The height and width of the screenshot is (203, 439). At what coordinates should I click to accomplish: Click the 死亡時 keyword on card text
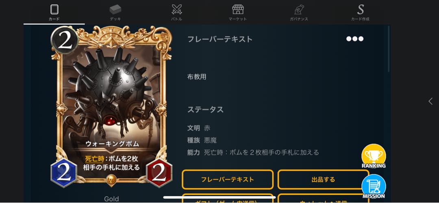(94, 159)
